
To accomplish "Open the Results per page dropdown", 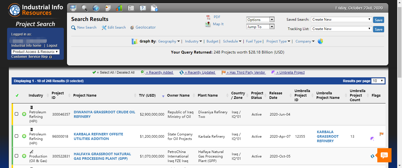I will (x=378, y=81).
